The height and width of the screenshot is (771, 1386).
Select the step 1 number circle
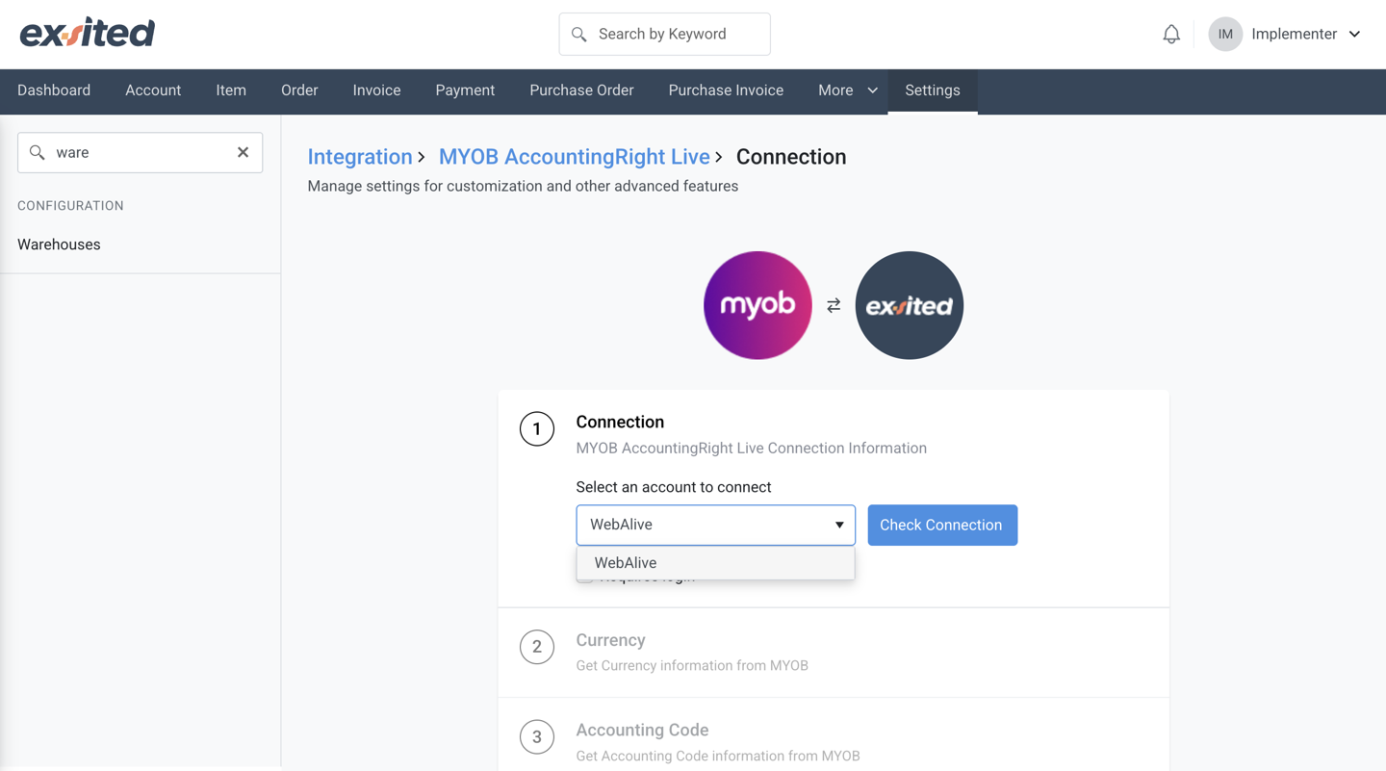(537, 429)
